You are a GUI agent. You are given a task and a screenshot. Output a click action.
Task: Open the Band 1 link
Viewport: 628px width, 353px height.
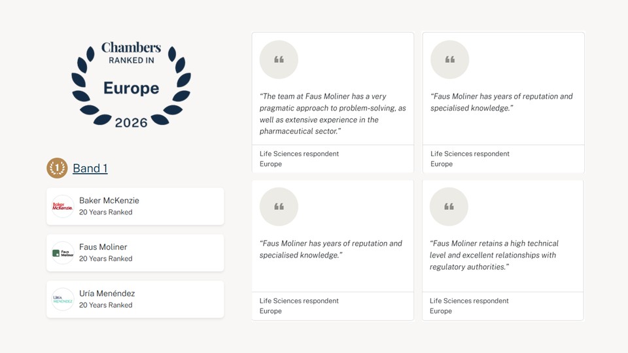coord(90,168)
